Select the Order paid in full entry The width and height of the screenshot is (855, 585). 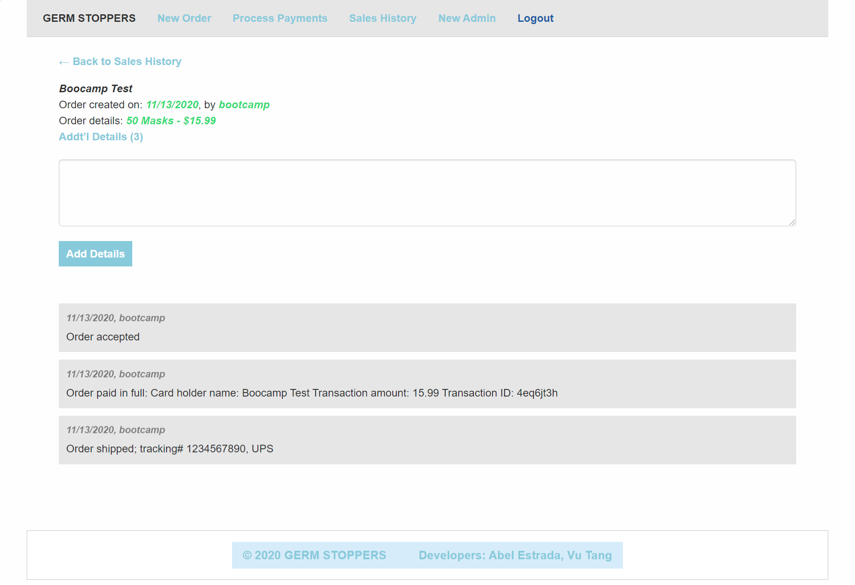pyautogui.click(x=312, y=393)
